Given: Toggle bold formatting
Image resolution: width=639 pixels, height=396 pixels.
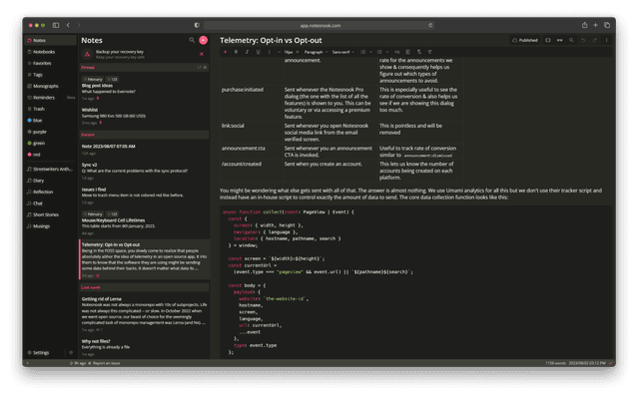Looking at the screenshot, I should [236, 52].
